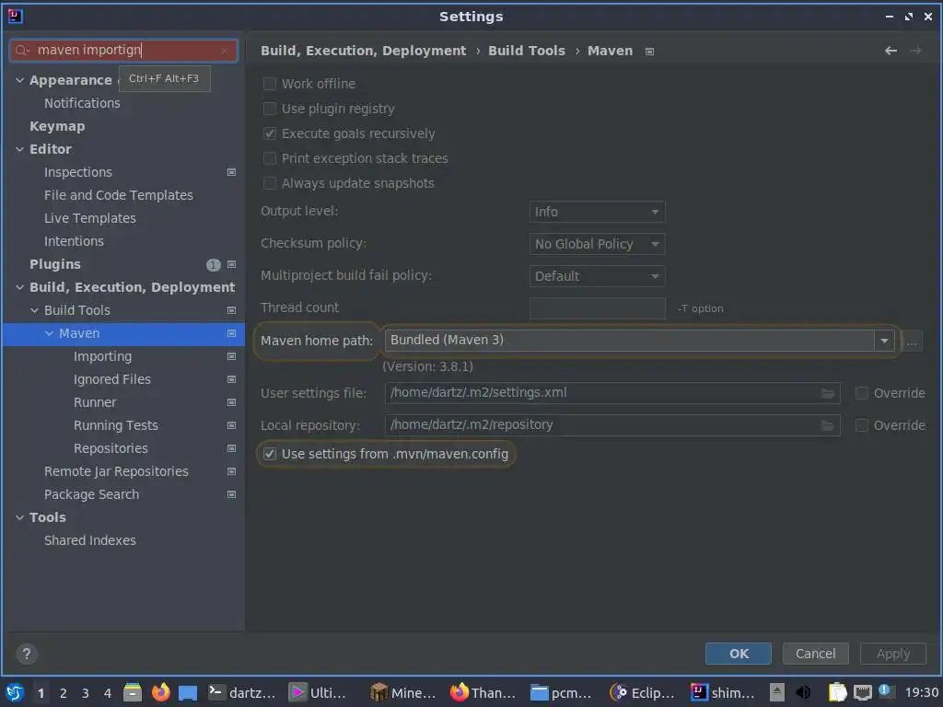Click the project icon on Build Tools row

coord(231,310)
